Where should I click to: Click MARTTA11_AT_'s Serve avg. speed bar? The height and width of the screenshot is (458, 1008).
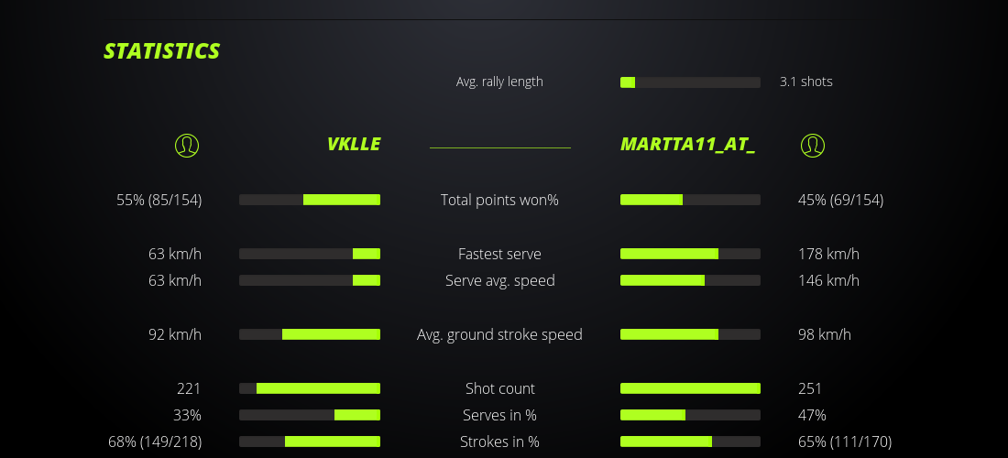coord(690,280)
